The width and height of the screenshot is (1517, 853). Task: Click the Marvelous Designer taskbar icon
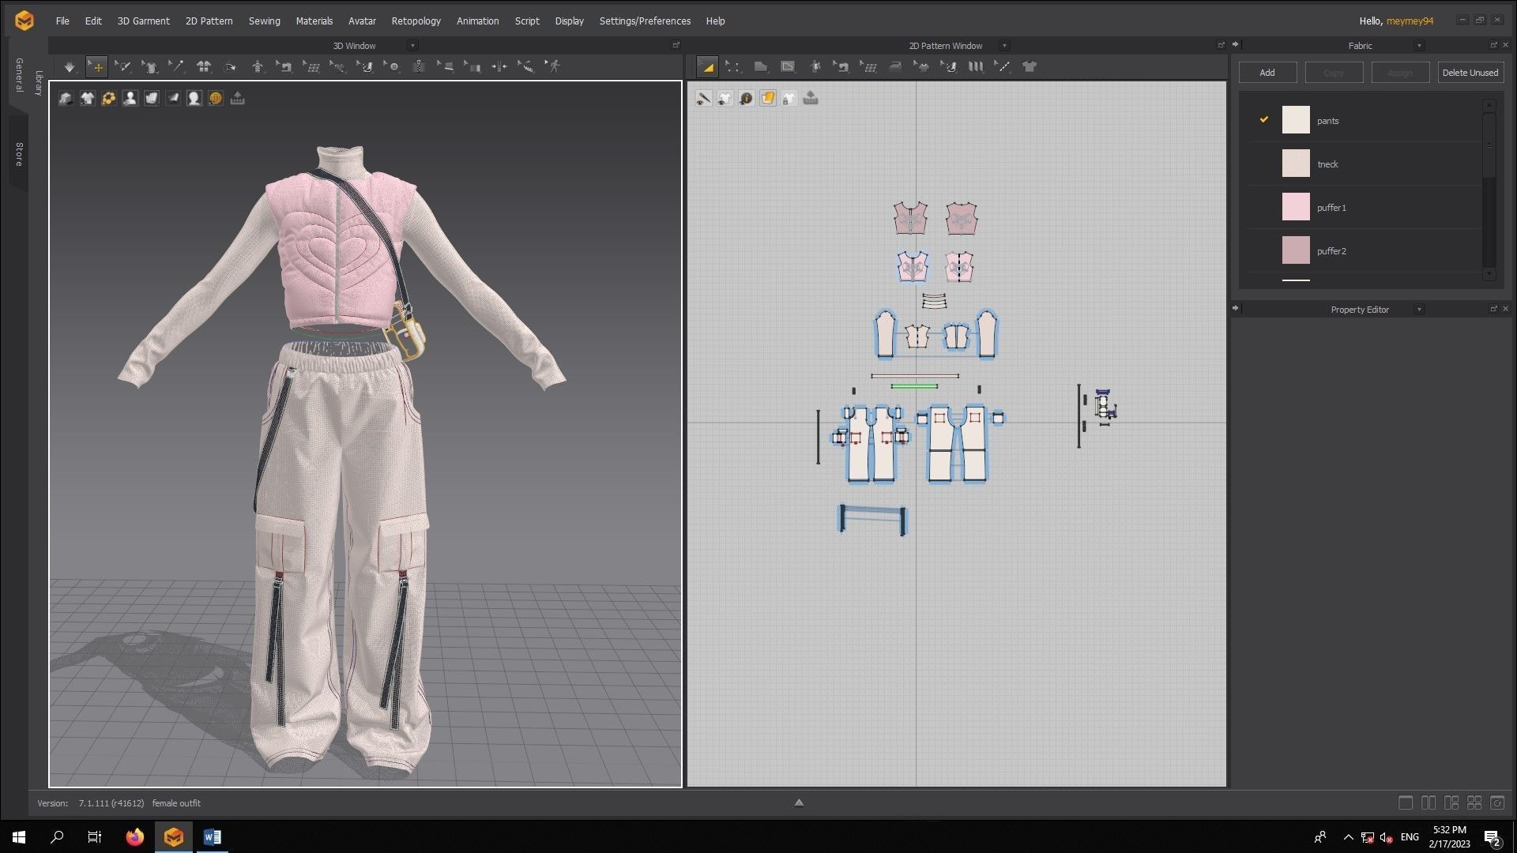click(x=174, y=837)
